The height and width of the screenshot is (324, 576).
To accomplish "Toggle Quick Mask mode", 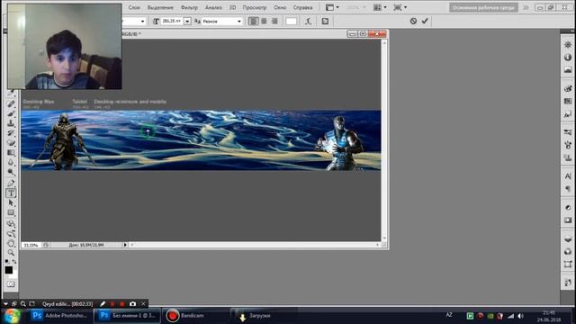I will point(11,284).
